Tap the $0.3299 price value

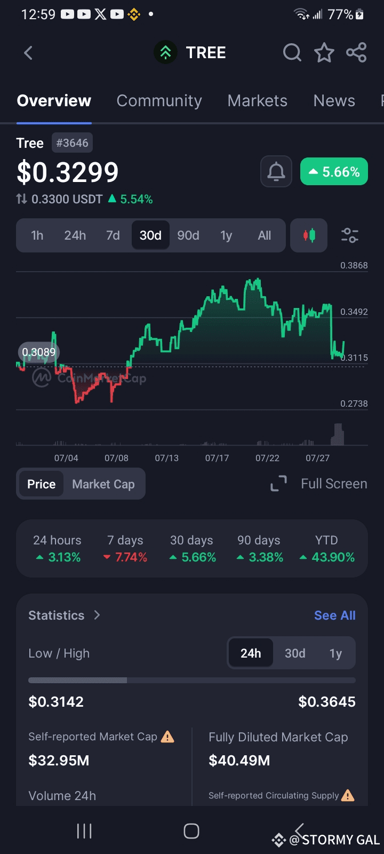[68, 172]
